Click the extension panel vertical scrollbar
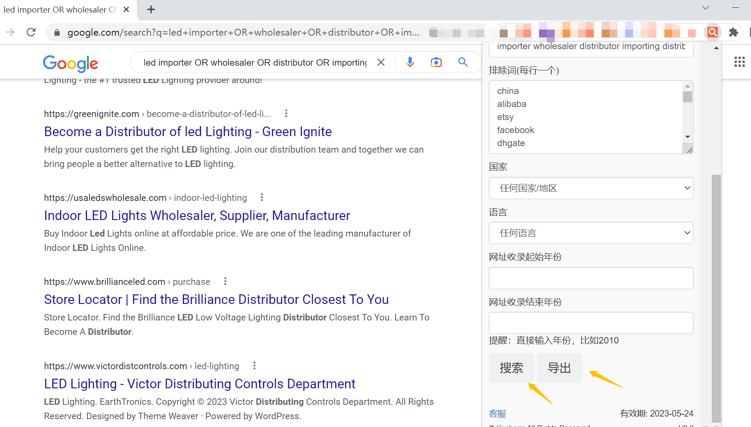Image resolution: width=751 pixels, height=427 pixels. [716, 298]
